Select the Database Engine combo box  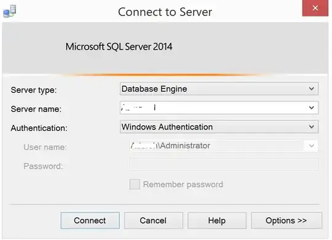point(219,88)
